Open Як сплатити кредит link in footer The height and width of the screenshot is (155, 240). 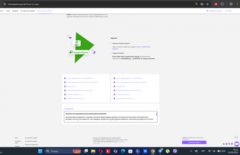(x=31, y=141)
